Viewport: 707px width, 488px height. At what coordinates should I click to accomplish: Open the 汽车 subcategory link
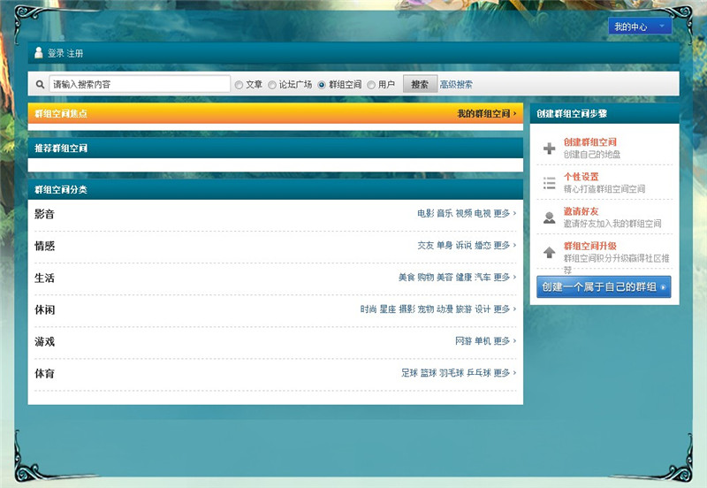coord(483,278)
